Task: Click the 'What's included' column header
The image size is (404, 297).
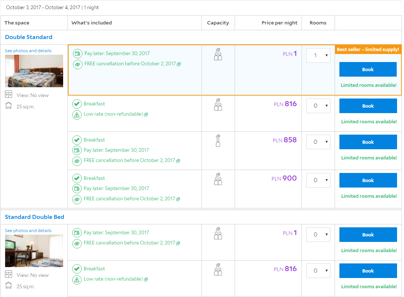Action: click(x=92, y=23)
